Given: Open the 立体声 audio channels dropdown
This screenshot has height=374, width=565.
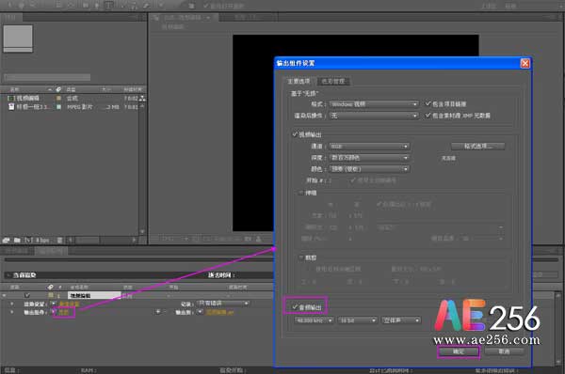Looking at the screenshot, I should pyautogui.click(x=401, y=320).
